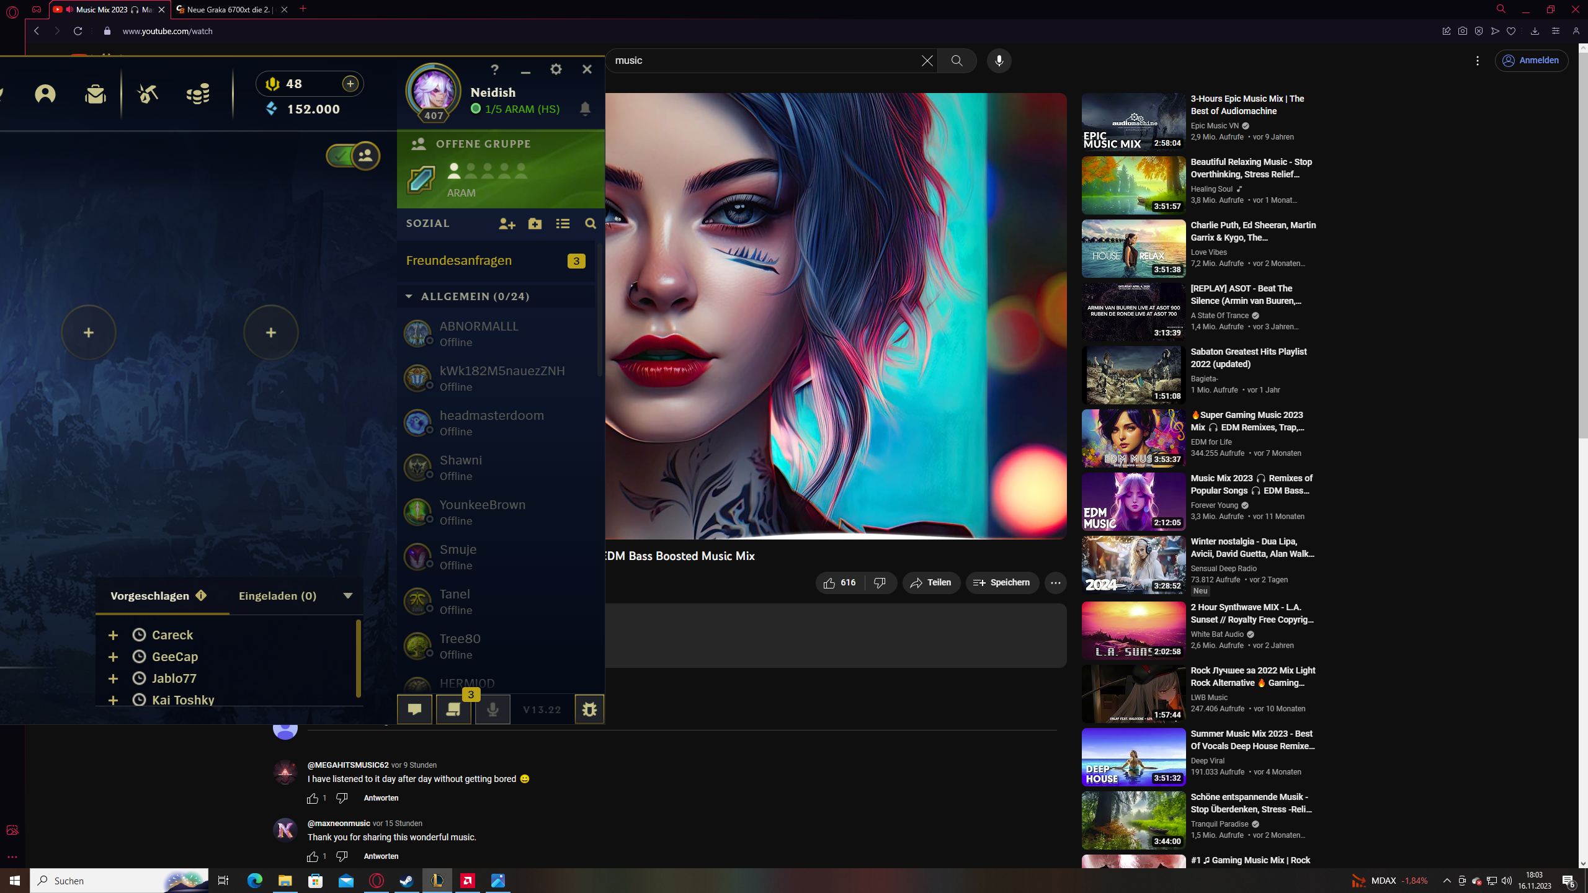Image resolution: width=1588 pixels, height=893 pixels.
Task: Open the store coins icon
Action: (198, 94)
